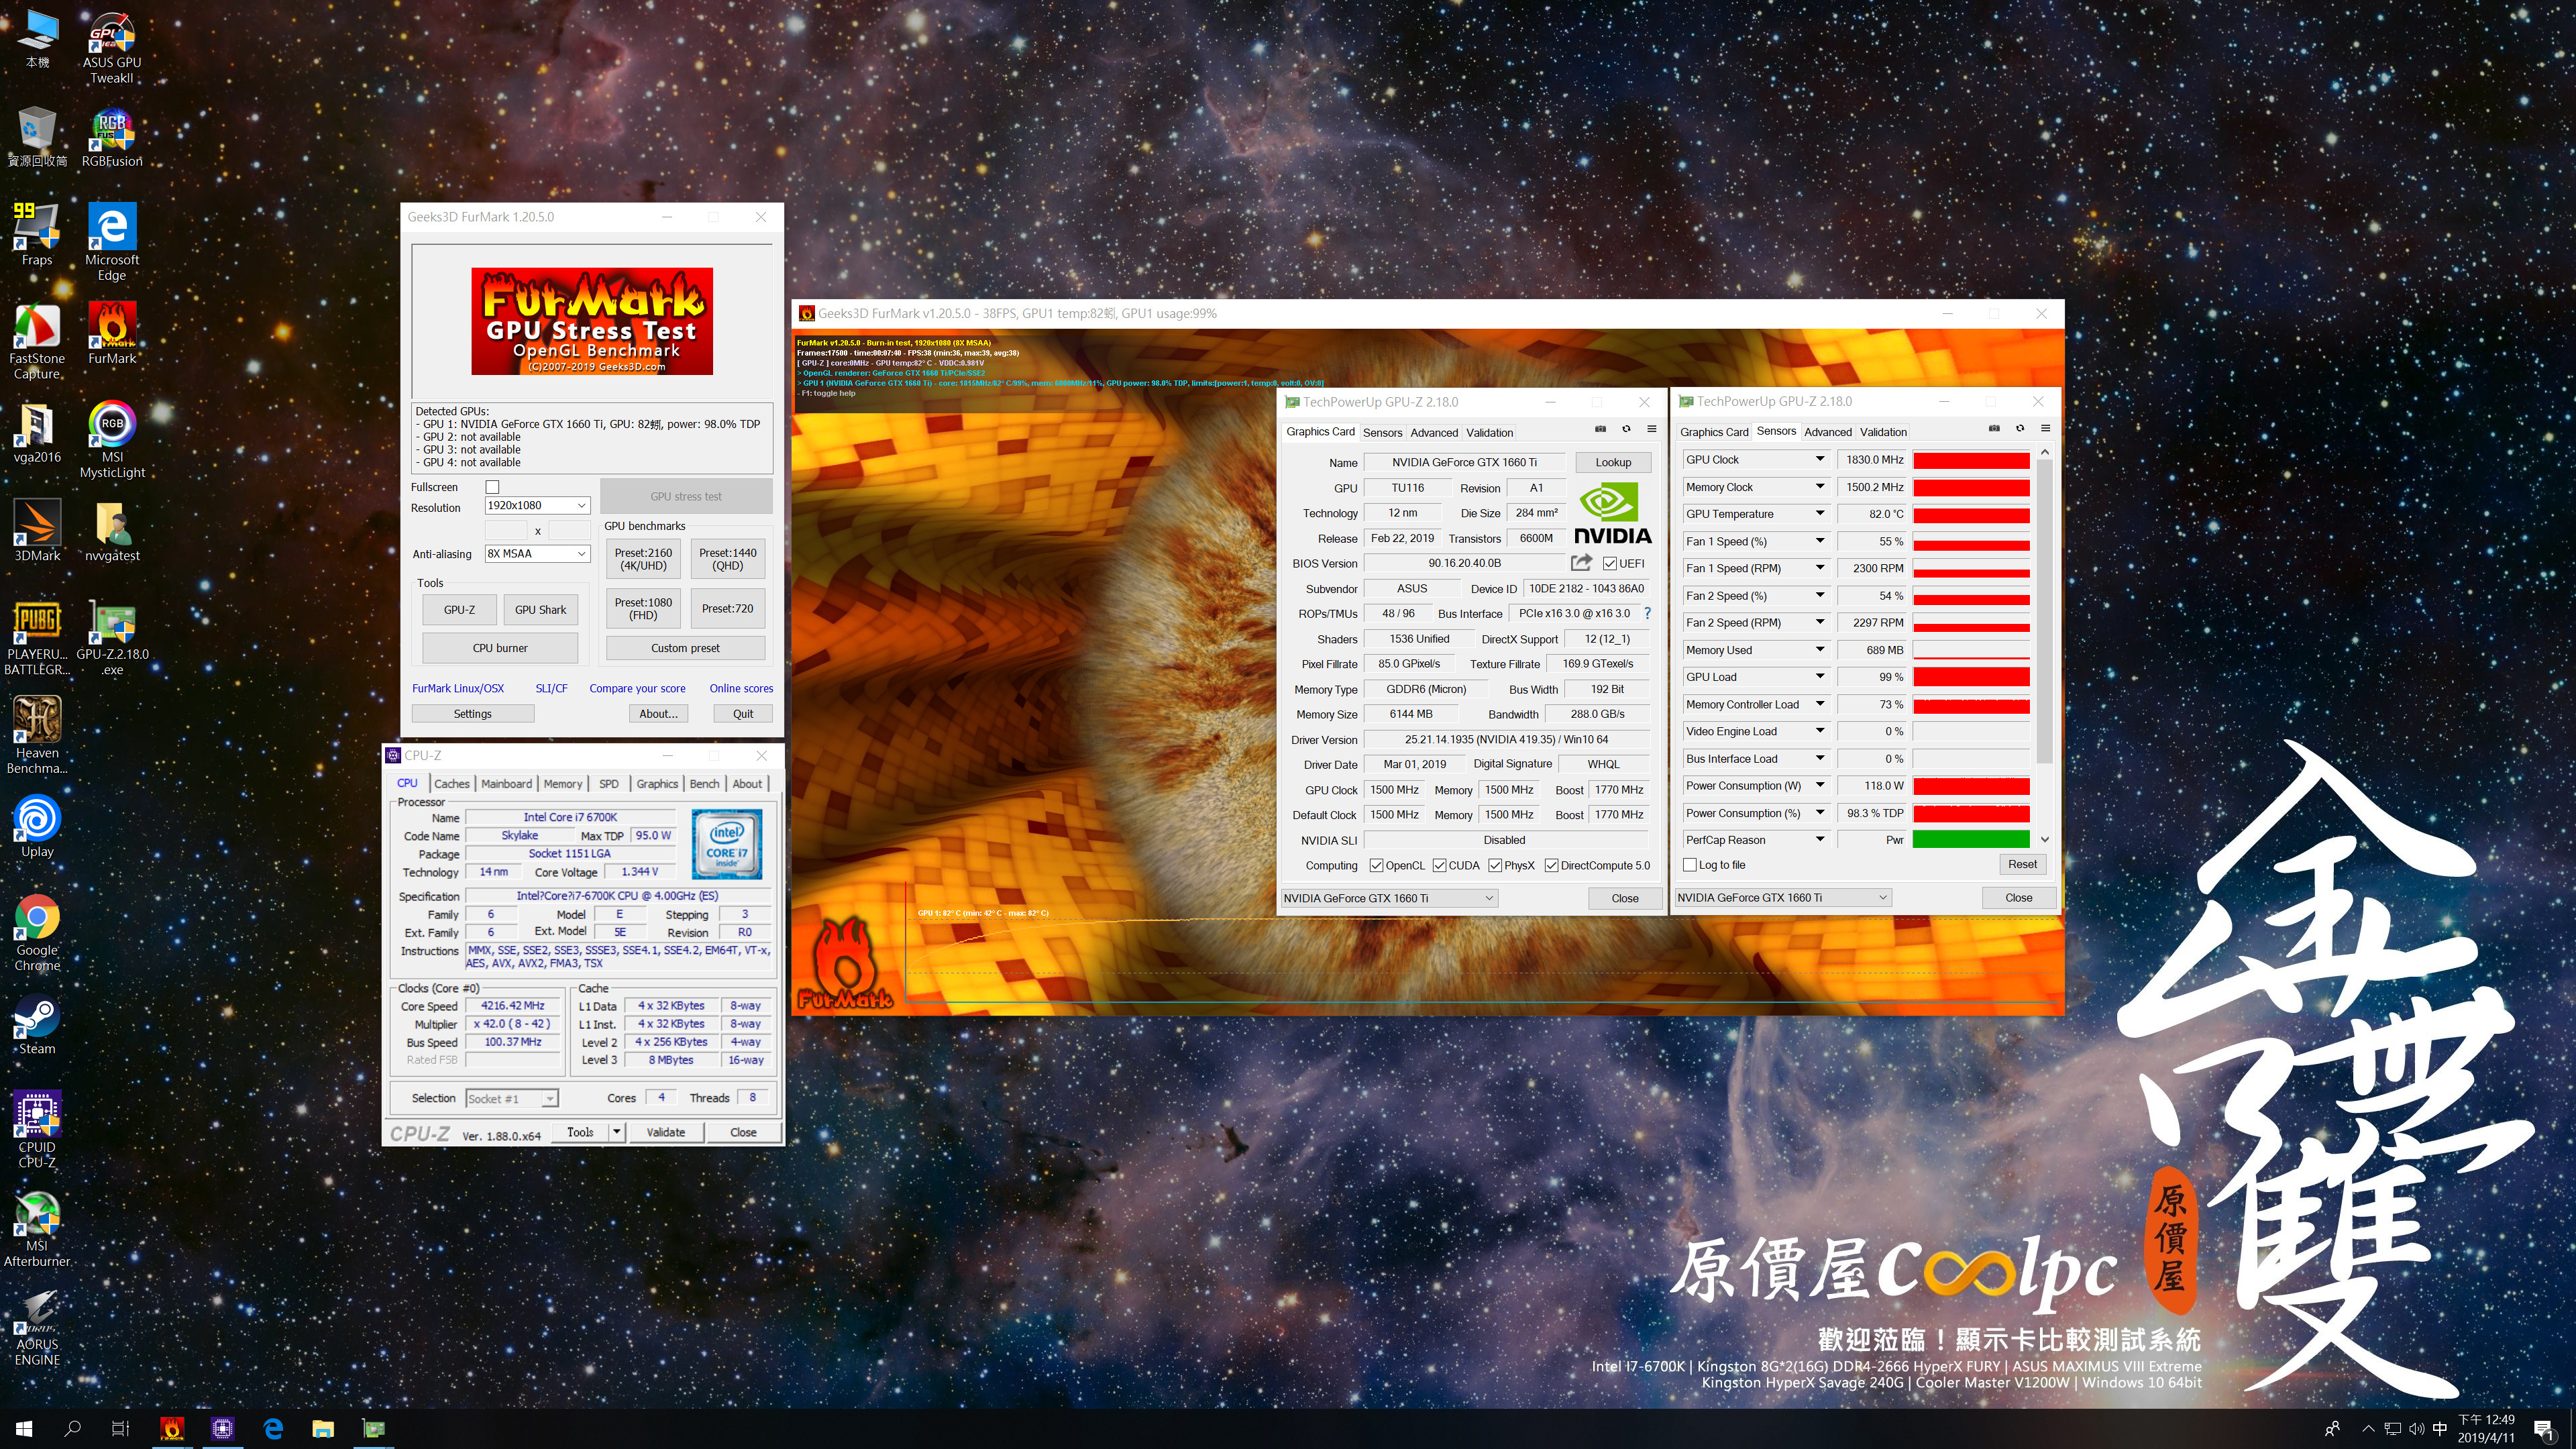Viewport: 2576px width, 1449px height.
Task: Open GPU-Z.2.18.0.exe desktop icon
Action: 112,637
